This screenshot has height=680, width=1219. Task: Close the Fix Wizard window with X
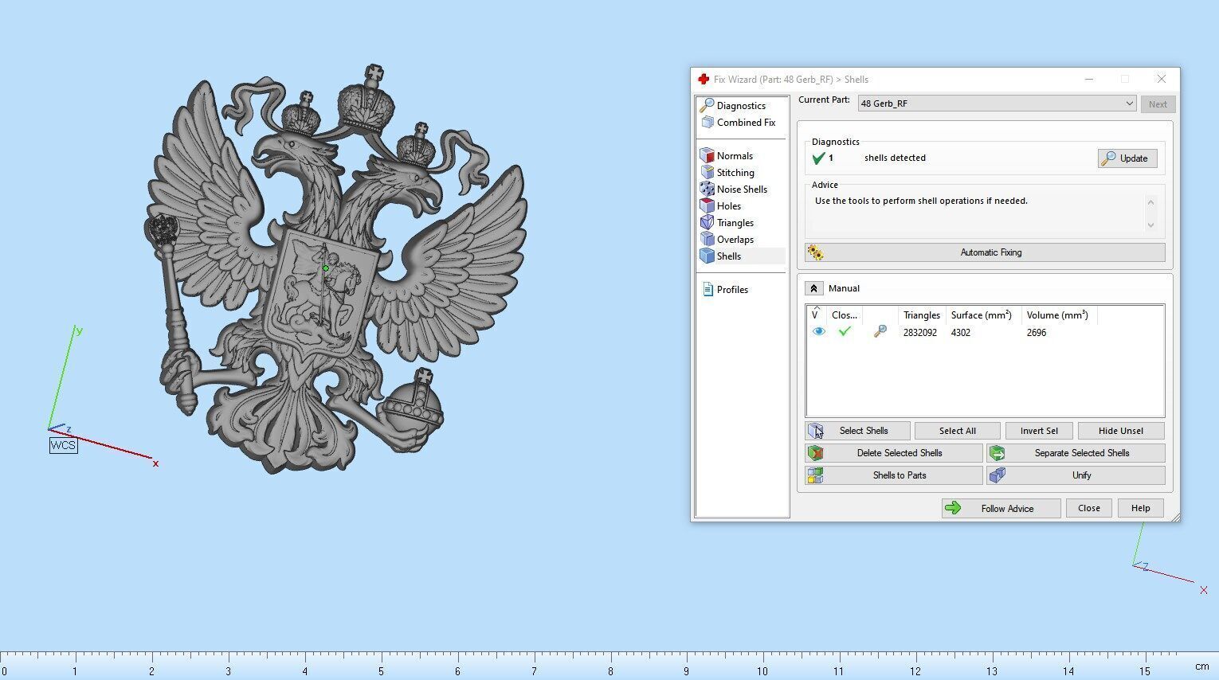[x=1161, y=79]
